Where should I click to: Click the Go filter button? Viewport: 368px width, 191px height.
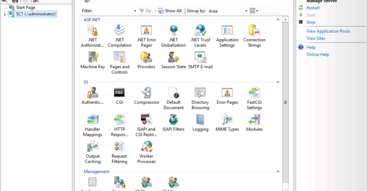(x=145, y=11)
